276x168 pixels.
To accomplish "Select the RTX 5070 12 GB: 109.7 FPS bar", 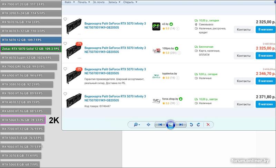I will point(31,40).
